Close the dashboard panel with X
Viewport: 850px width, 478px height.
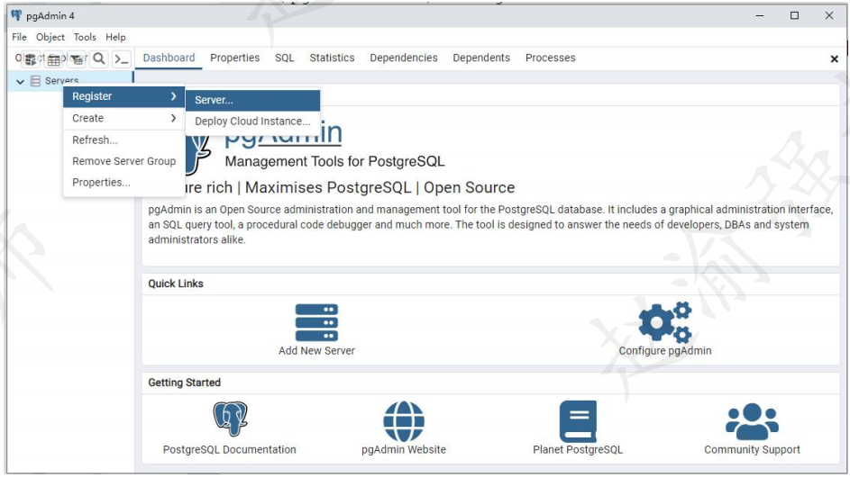835,59
